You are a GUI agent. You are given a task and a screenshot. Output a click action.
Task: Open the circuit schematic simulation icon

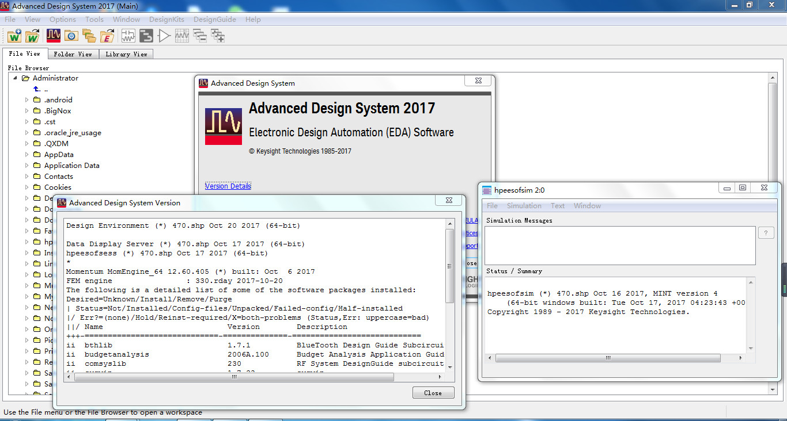point(127,35)
